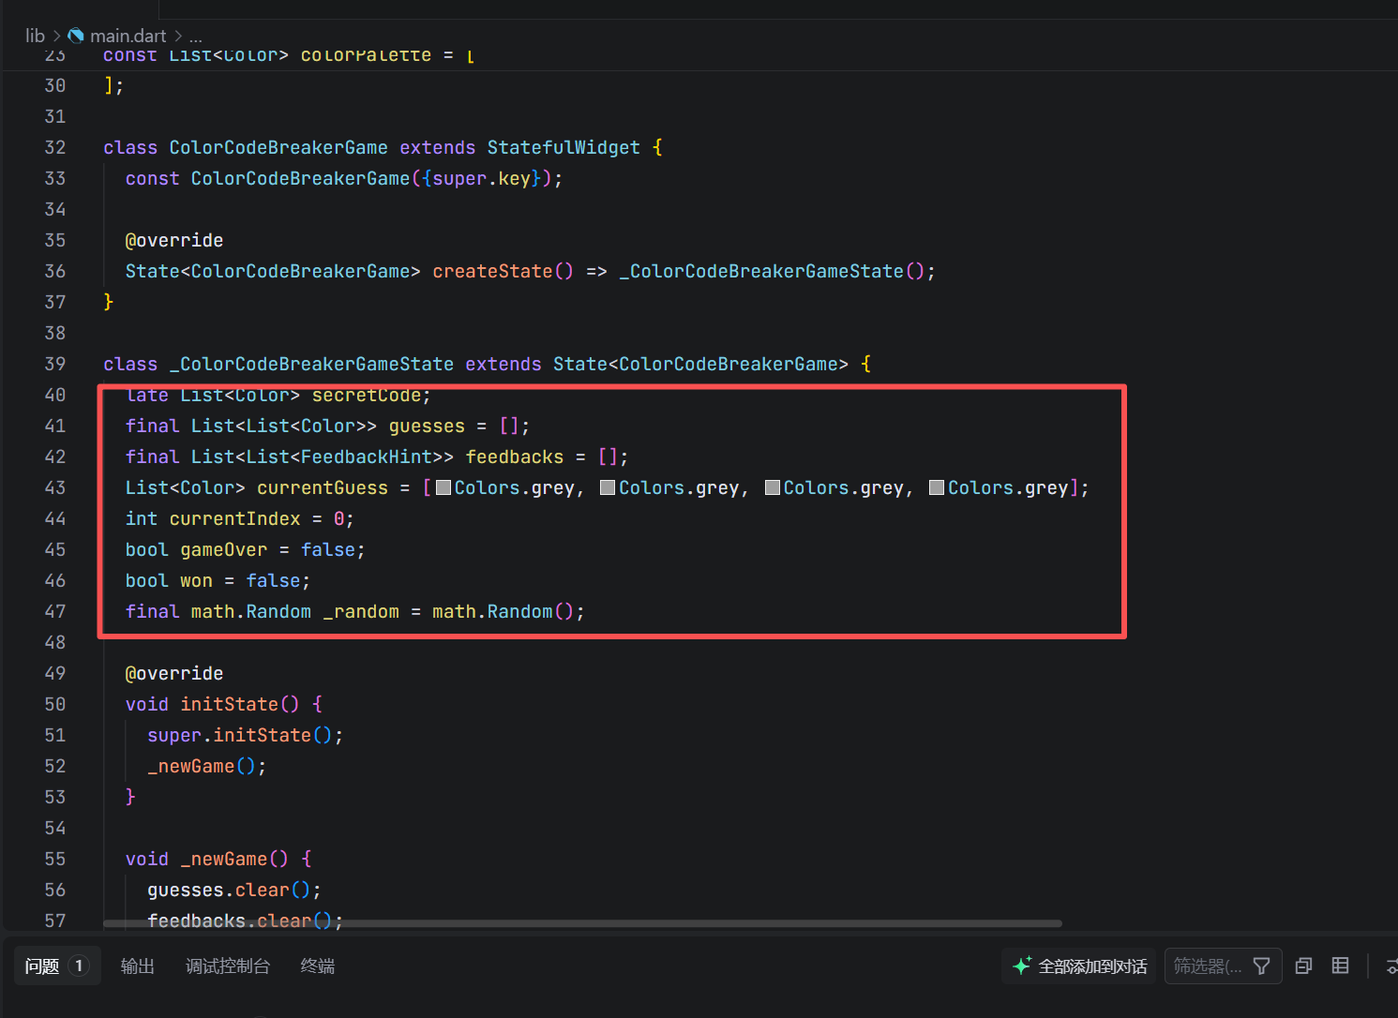Click line number 50 in the gutter

tap(55, 704)
